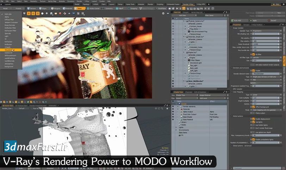Click the play icon in V-Ray toolbar
The width and height of the screenshot is (286, 170).
[x=177, y=8]
